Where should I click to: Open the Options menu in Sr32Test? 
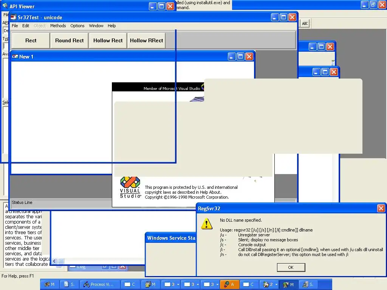tap(77, 26)
